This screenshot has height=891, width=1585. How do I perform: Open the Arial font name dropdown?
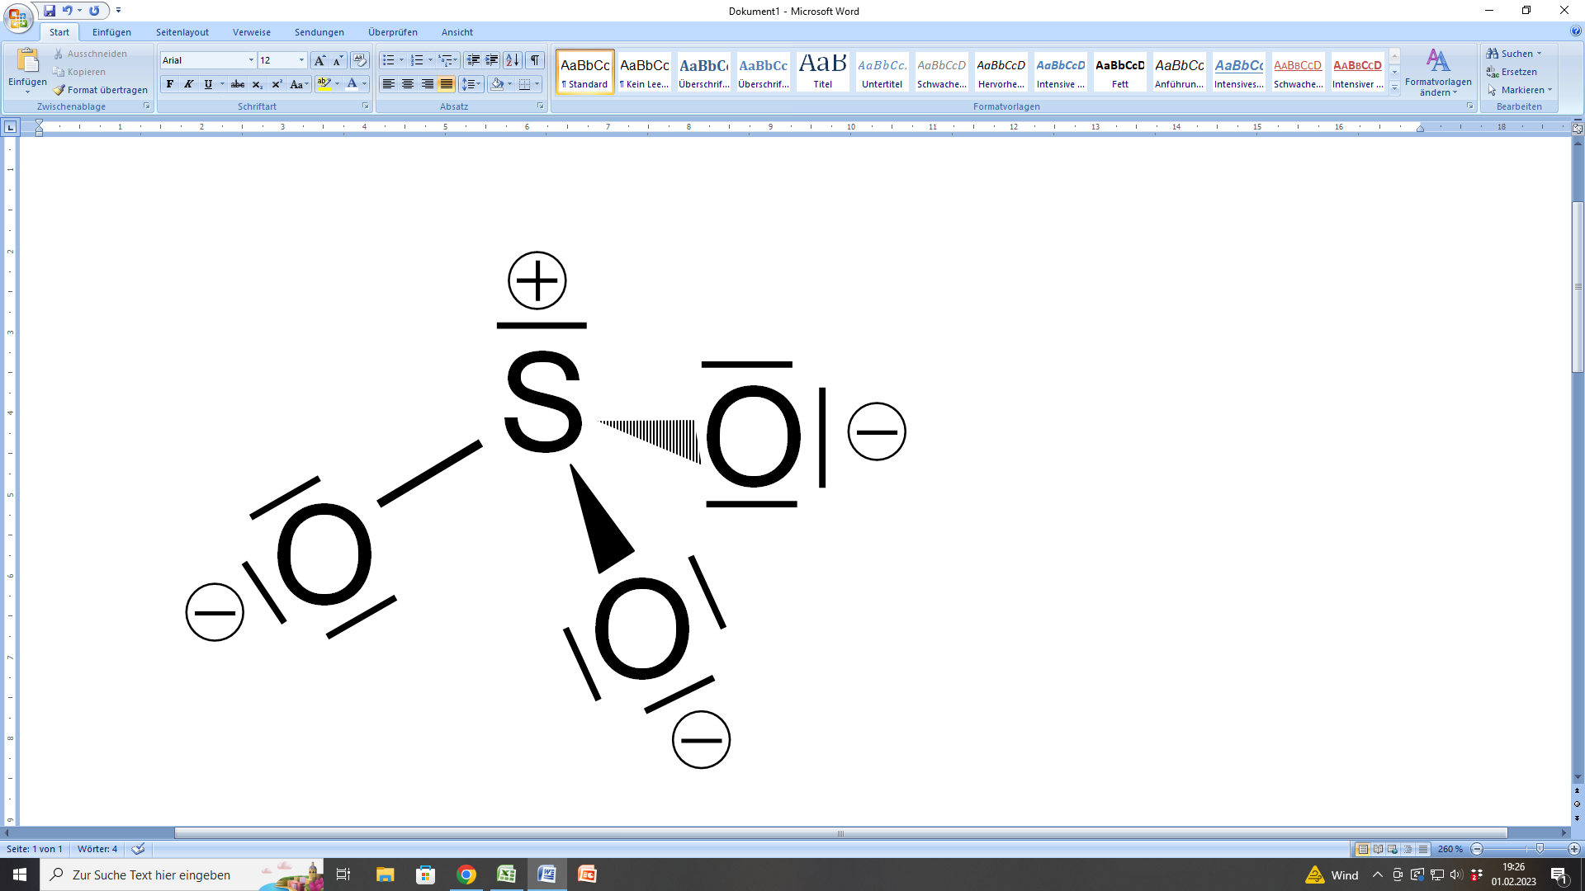point(251,60)
